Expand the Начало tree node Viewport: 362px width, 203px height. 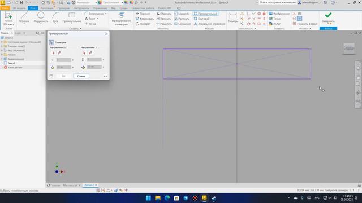click(x=2, y=55)
